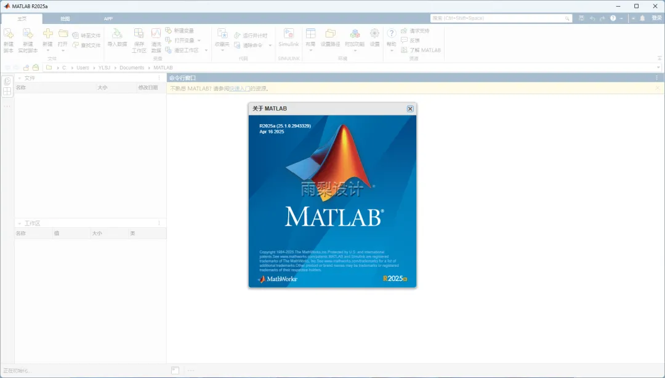Clear workspace with 清空工作区
Screen dimensions: 665x378
[182, 50]
